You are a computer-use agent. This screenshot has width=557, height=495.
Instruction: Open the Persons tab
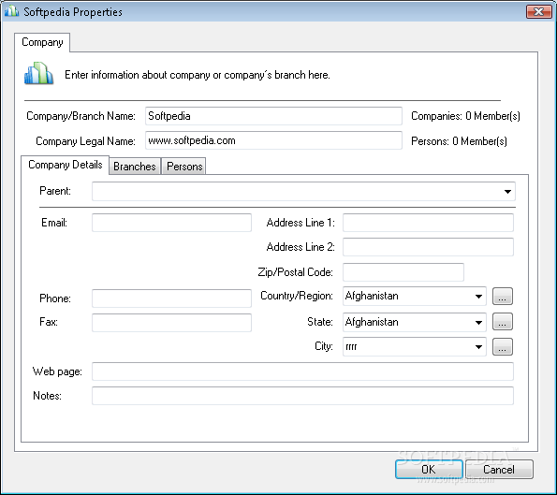pos(184,167)
